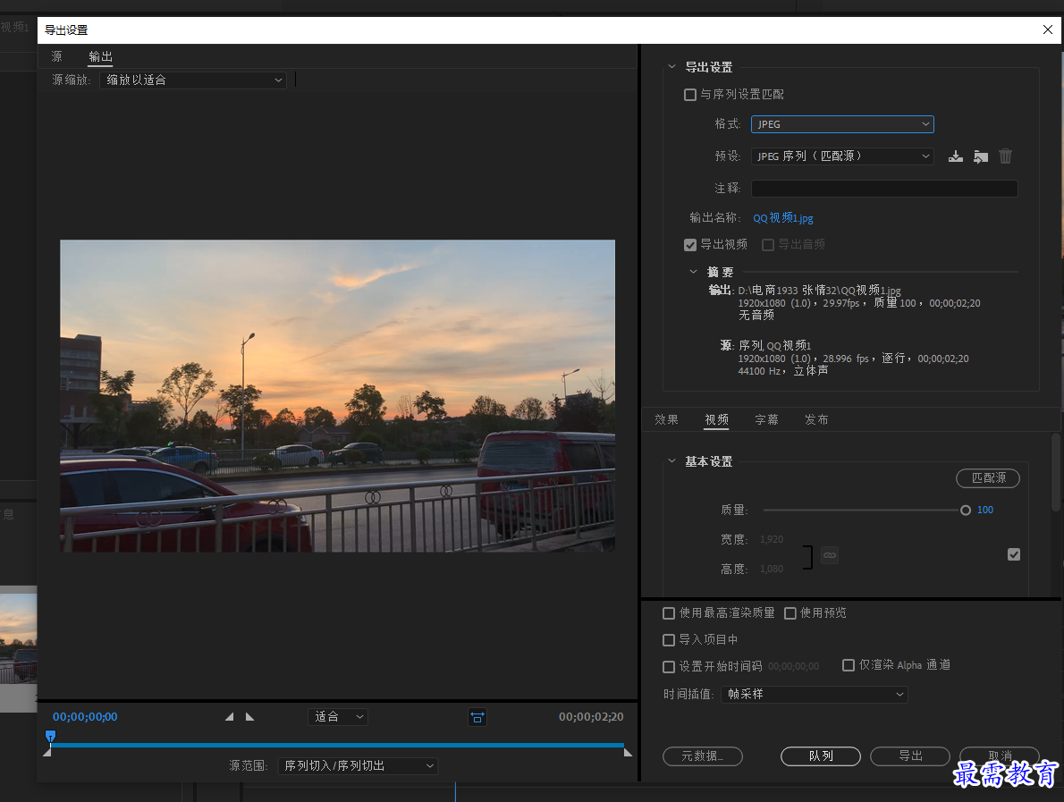Enable set start timecode checkbox

669,666
